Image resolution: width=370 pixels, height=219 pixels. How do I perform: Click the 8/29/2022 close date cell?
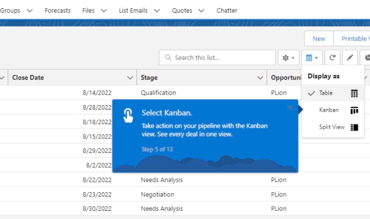[97, 151]
